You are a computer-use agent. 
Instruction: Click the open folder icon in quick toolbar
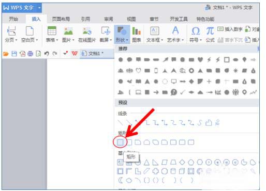point(6,54)
